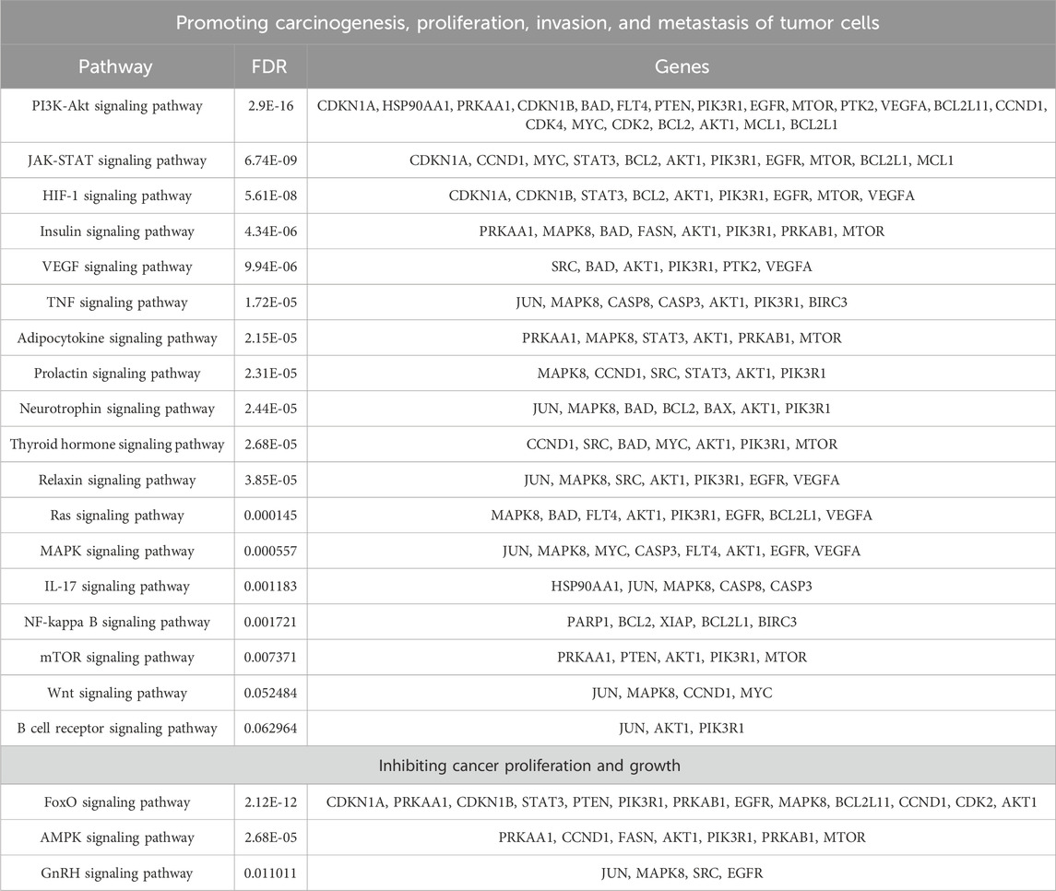This screenshot has width=1056, height=891.
Task: Click genes "PRKAA1, PTEN, AKT1, PIK3R1, MTOR"
Action: [x=682, y=658]
